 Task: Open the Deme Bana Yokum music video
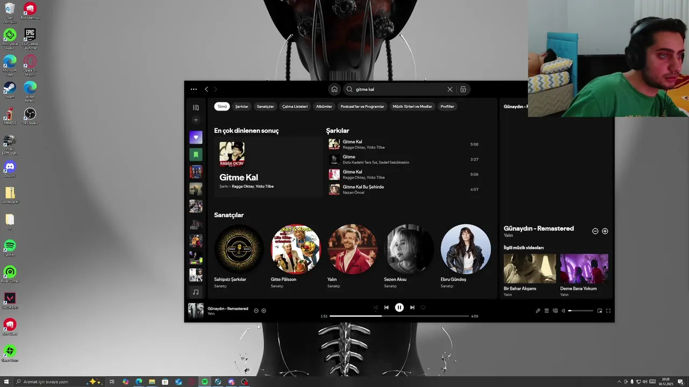pyautogui.click(x=584, y=274)
